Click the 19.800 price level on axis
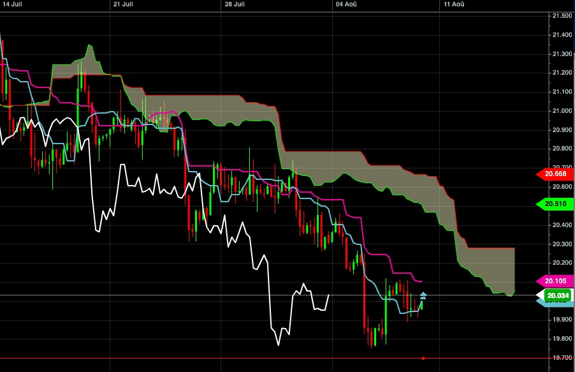Image resolution: width=575 pixels, height=372 pixels. coord(562,339)
